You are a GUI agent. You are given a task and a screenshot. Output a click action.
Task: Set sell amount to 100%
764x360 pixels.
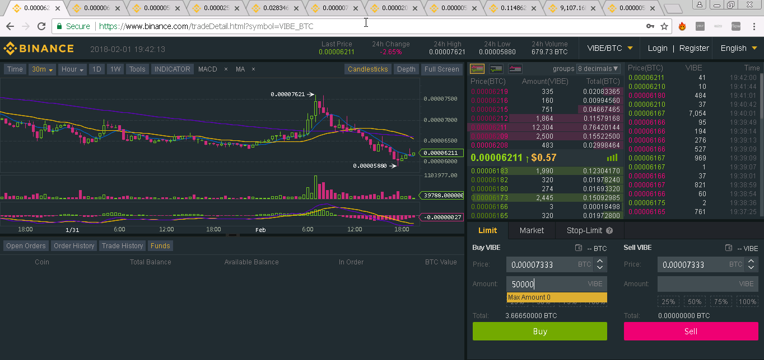click(x=747, y=301)
